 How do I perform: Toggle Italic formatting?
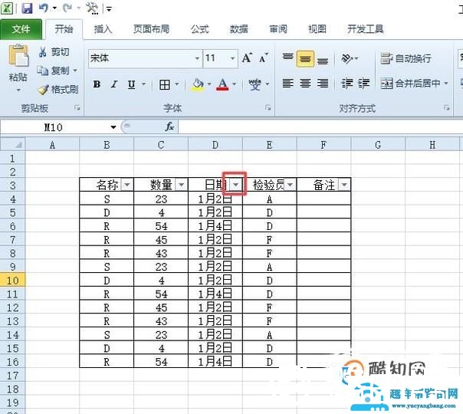click(114, 84)
